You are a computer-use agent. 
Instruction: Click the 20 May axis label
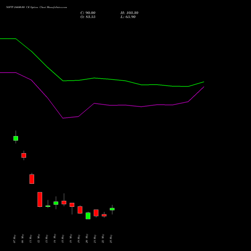87,238
